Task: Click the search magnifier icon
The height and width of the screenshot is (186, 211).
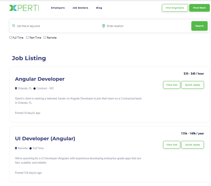Action: click(x=14, y=25)
